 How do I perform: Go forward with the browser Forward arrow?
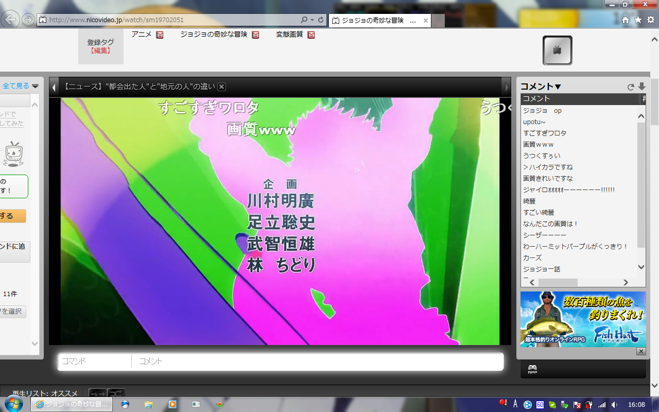[28, 20]
